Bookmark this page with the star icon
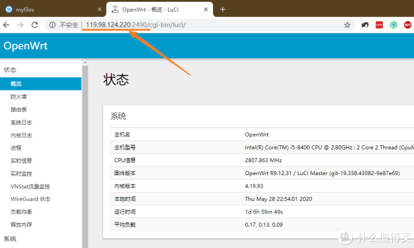414x248 pixels. [x=347, y=25]
